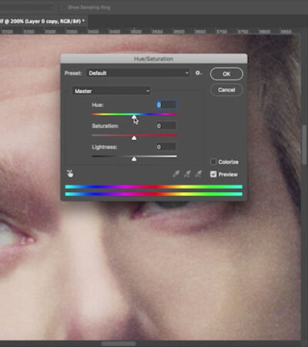Confirm with the OK button
Viewport: 308px width, 347px height.
tap(226, 74)
